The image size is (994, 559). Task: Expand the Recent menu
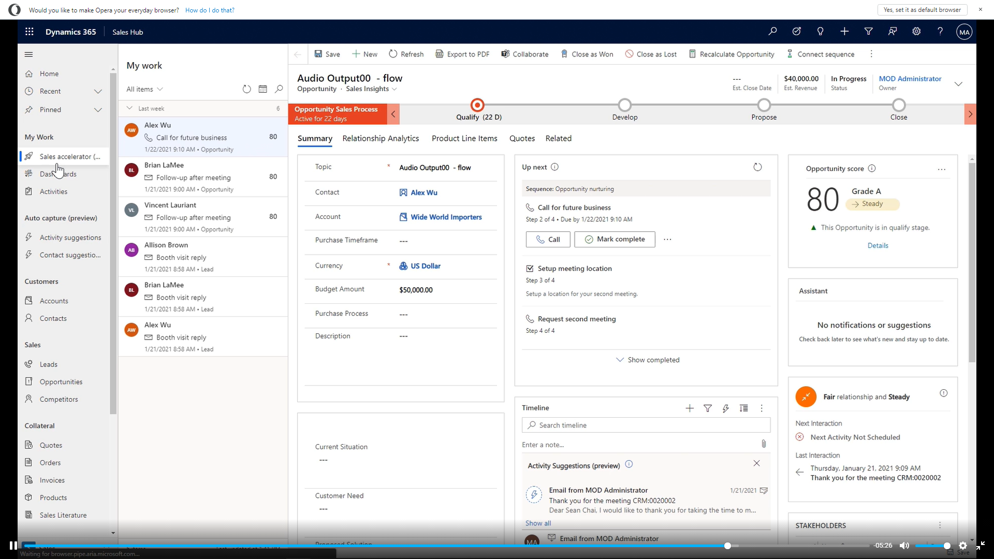98,92
